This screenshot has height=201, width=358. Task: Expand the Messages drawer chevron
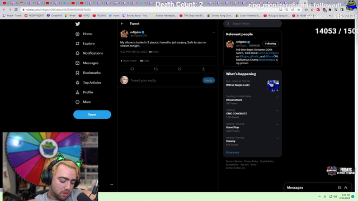[x=346, y=188]
